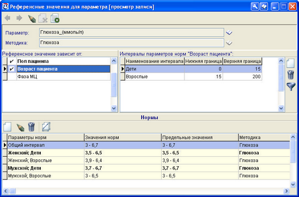Screen dimensions: 299x197
Task: Delete interval with the trash bin icon
Action: 291,75
